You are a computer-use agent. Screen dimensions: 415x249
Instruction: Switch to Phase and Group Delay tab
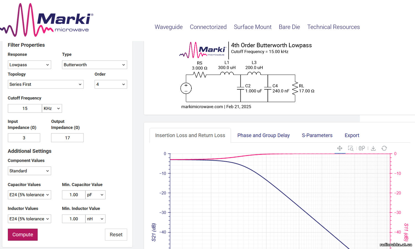(x=263, y=135)
